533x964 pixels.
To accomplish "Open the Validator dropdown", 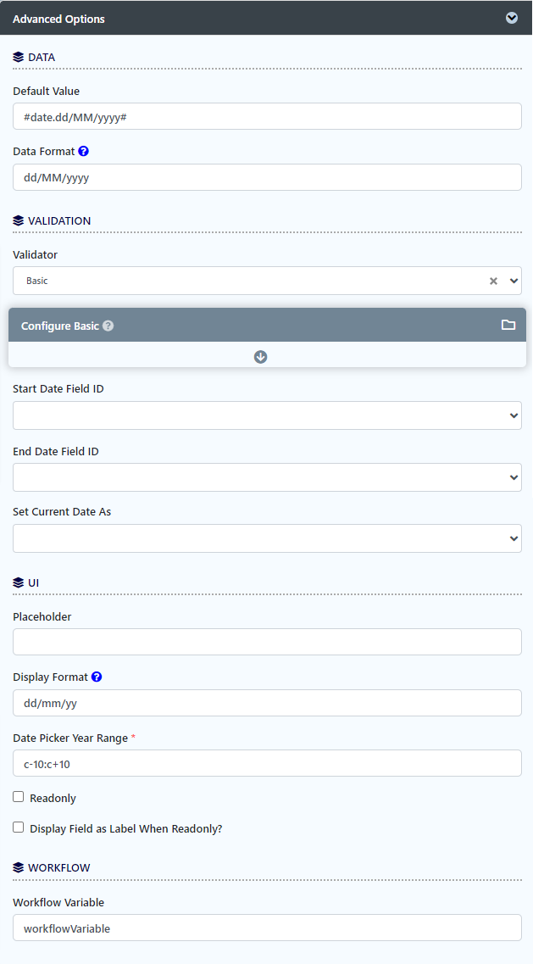I will [x=514, y=281].
